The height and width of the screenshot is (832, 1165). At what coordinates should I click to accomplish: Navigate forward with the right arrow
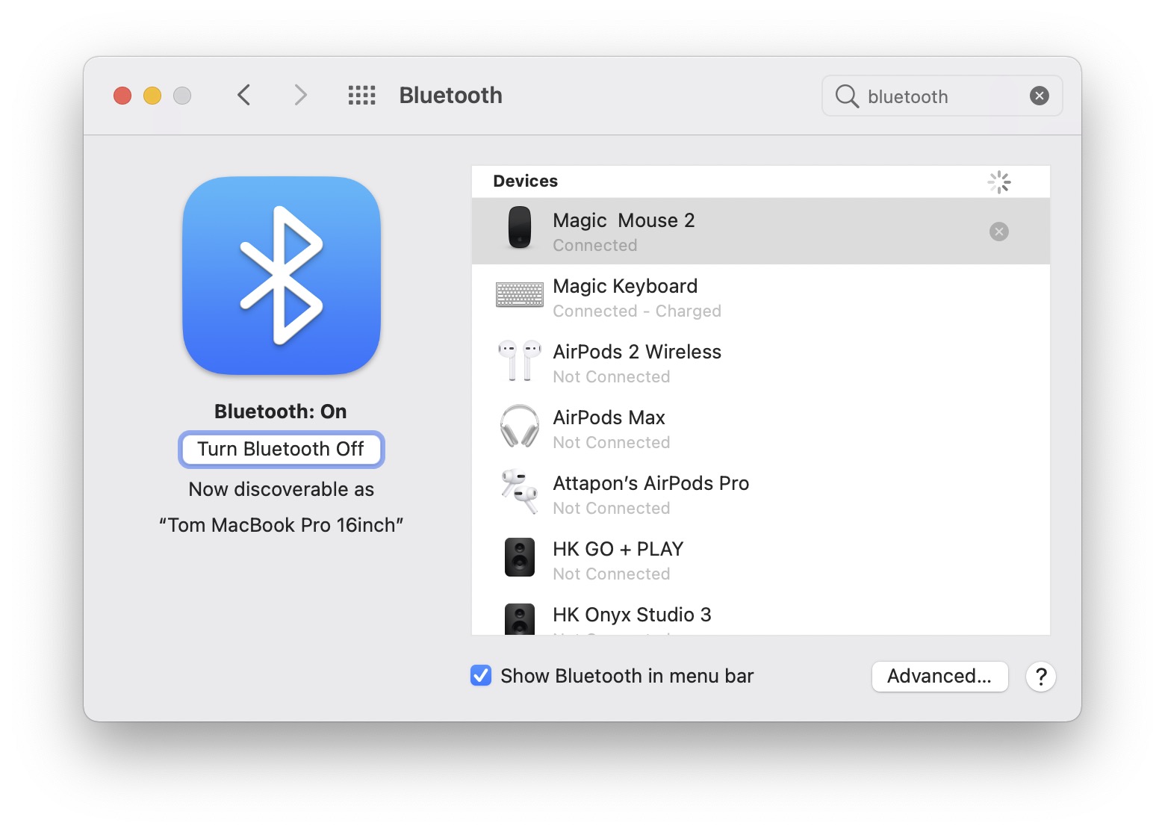coord(299,95)
